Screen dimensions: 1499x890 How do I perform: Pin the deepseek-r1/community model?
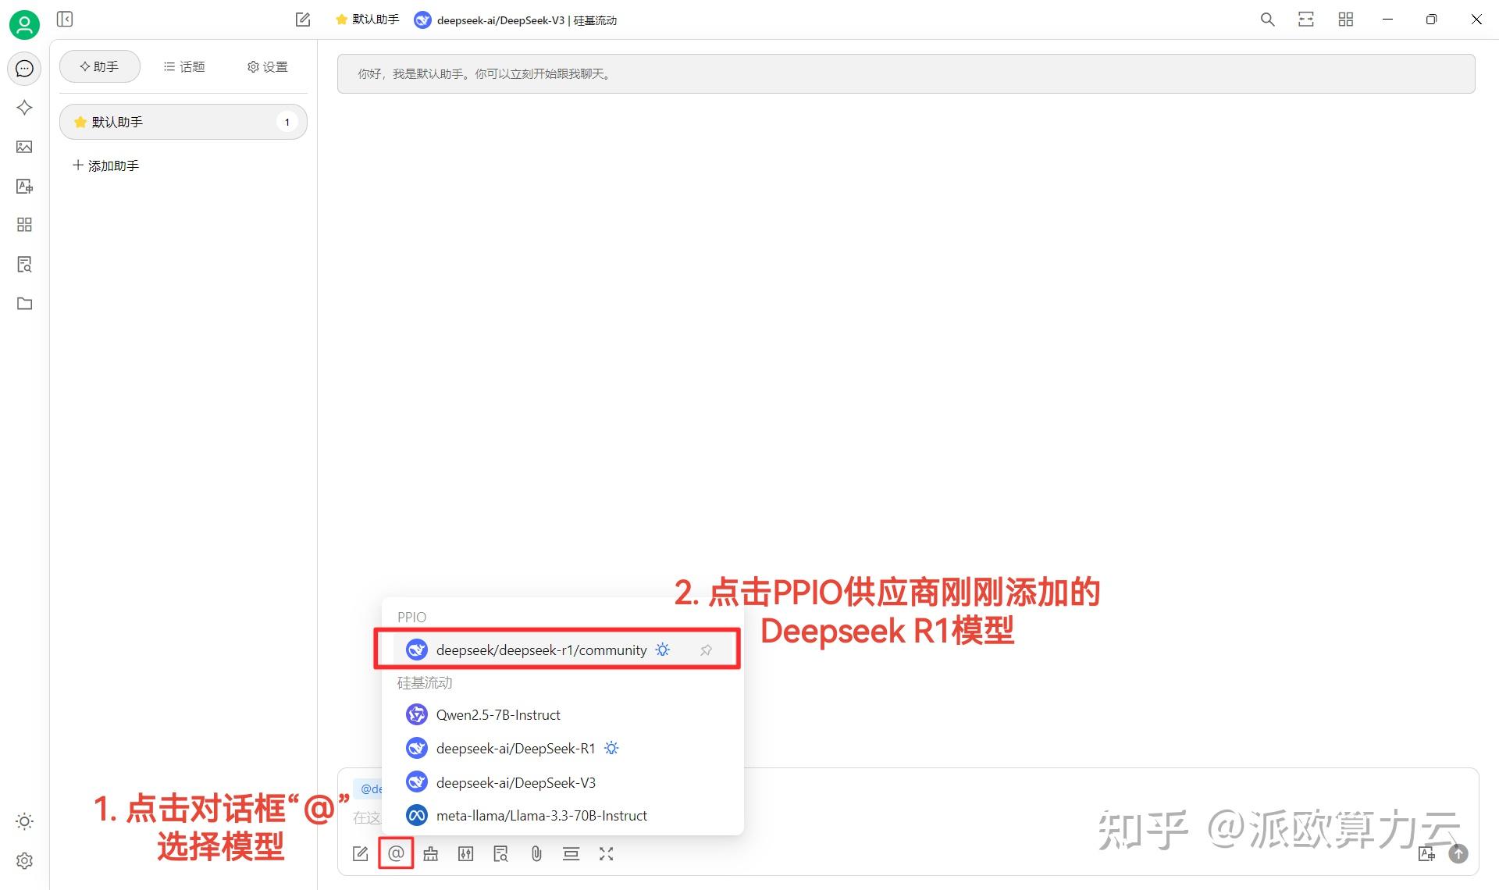point(706,650)
